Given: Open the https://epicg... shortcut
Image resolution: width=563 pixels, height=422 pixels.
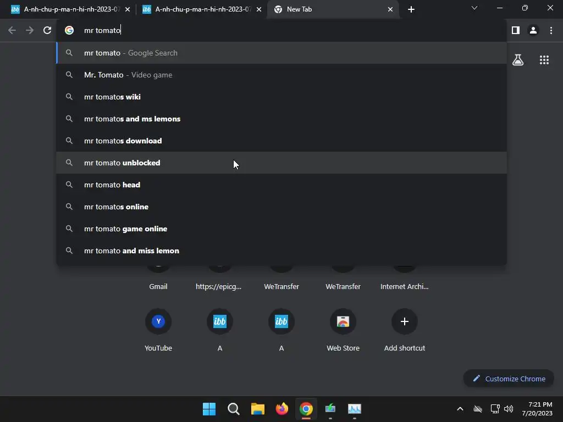Looking at the screenshot, I should pyautogui.click(x=218, y=286).
